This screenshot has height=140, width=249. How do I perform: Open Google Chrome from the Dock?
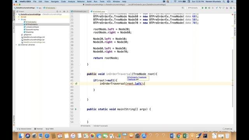tap(179, 136)
